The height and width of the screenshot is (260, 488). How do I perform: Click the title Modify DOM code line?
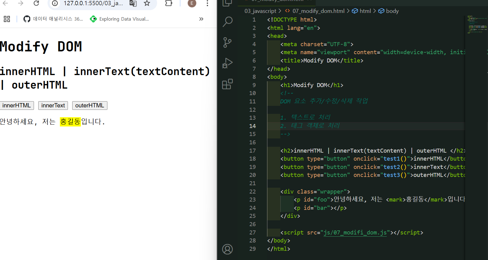coord(322,61)
